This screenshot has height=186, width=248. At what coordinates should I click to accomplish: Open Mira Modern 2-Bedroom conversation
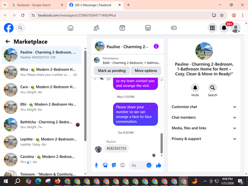42,72
